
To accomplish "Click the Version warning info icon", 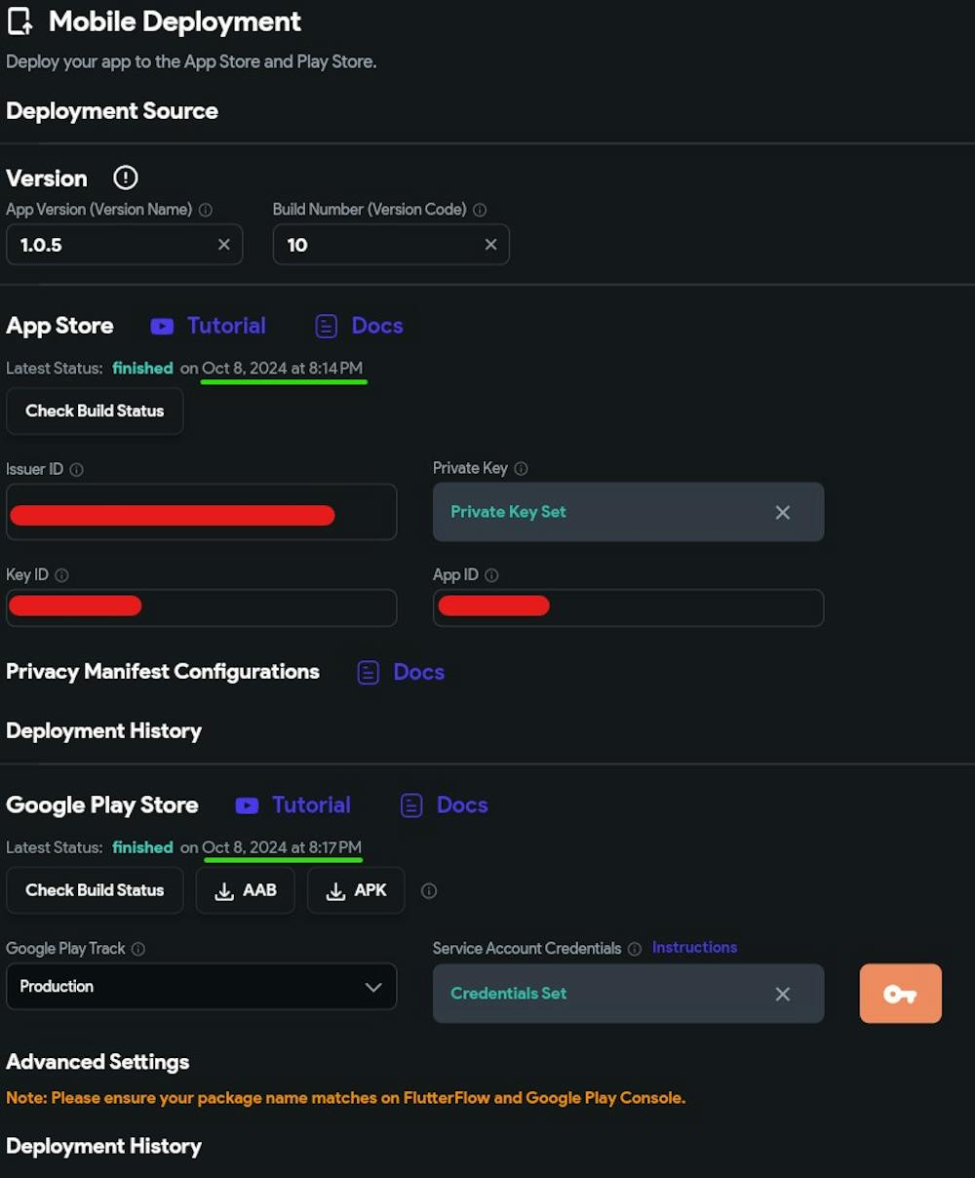I will pyautogui.click(x=126, y=177).
